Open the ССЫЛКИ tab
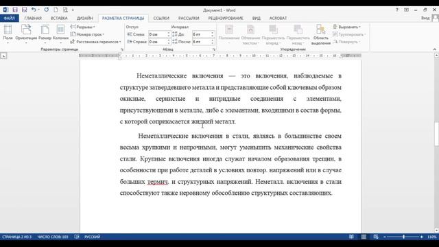 tap(161, 19)
